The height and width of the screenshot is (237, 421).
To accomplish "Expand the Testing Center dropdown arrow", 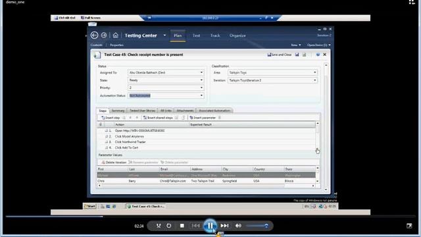I will pos(164,35).
